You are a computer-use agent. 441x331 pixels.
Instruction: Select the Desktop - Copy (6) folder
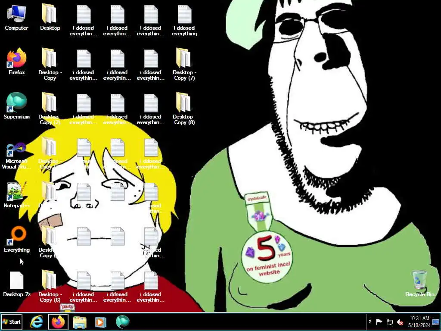(x=50, y=286)
